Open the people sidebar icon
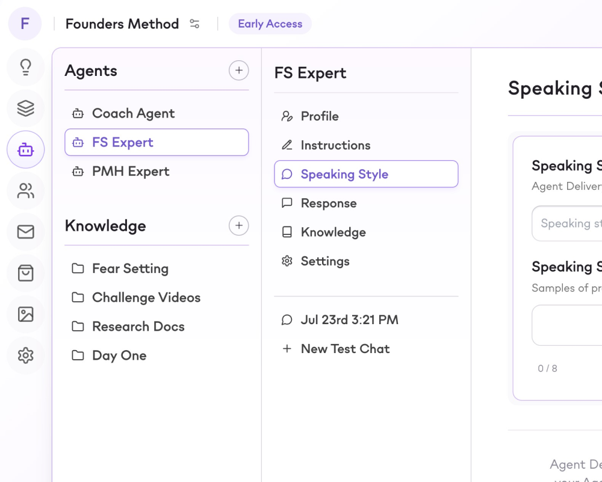The image size is (602, 482). coord(25,191)
